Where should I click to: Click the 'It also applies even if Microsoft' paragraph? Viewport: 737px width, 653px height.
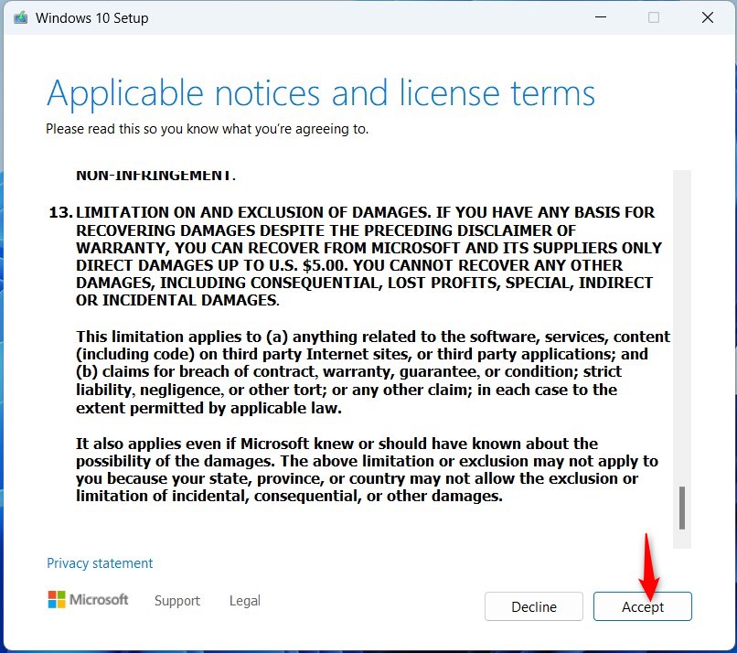[x=367, y=470]
